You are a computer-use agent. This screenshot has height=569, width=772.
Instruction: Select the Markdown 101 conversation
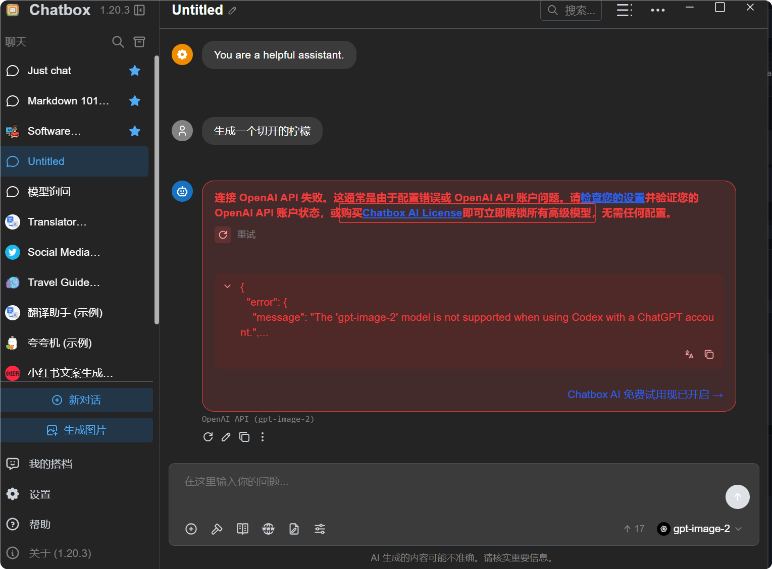(75, 101)
